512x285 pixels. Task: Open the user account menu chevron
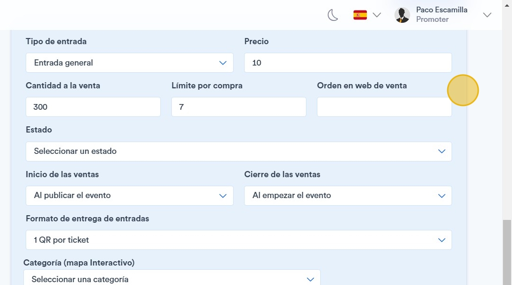coord(487,15)
